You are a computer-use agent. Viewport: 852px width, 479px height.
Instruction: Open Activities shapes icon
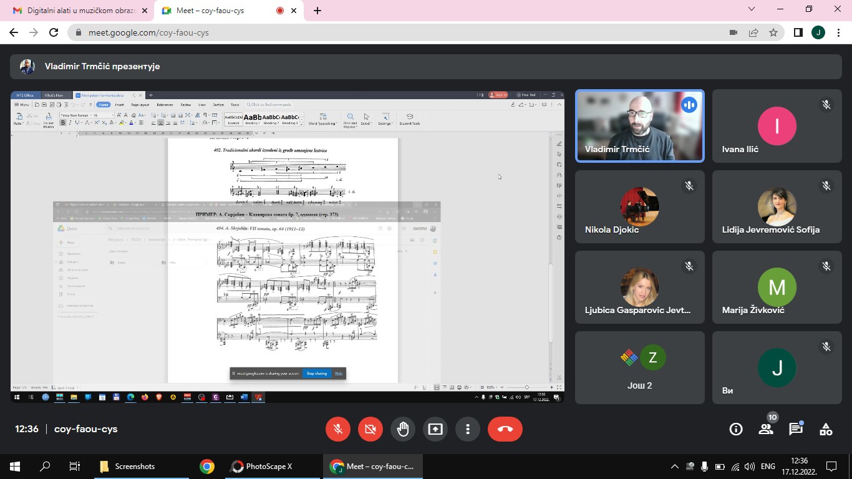tap(826, 429)
